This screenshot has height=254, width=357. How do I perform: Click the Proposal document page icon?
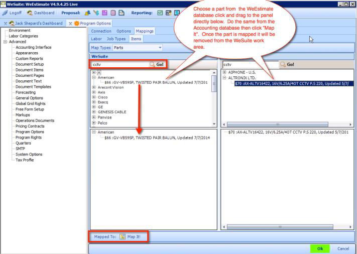122,13
